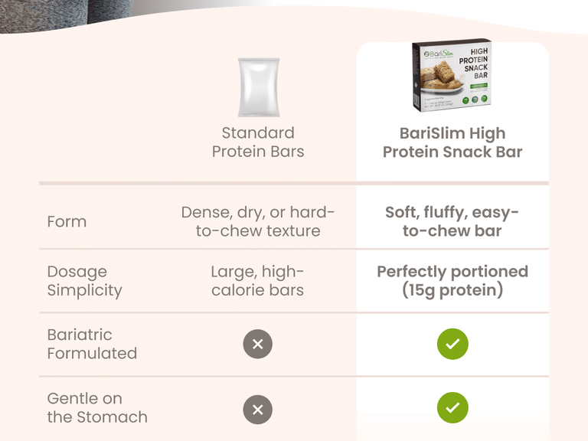Click the Large, high-calorie bars text
The image size is (588, 441).
click(258, 281)
